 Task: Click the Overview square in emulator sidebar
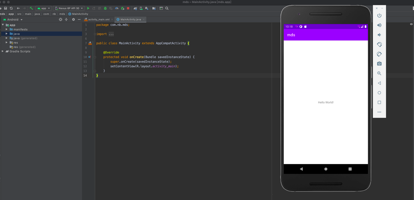point(379,102)
